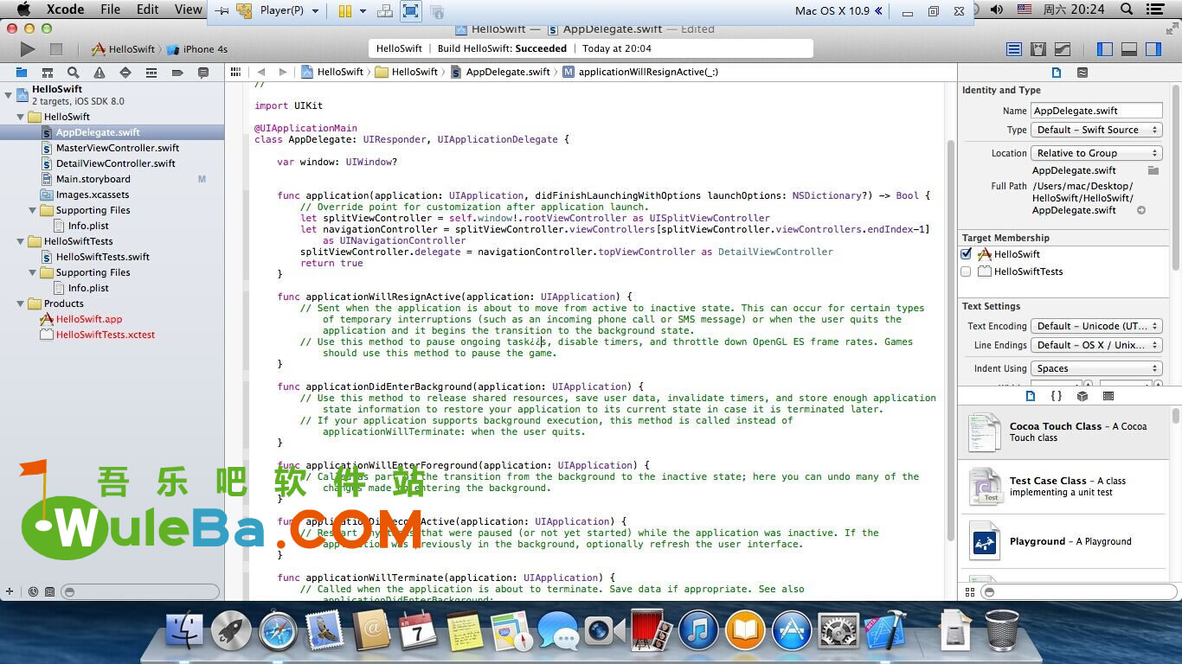Screen dimensions: 1182x664
Task: Open the Debug navigator icon
Action: 151,73
